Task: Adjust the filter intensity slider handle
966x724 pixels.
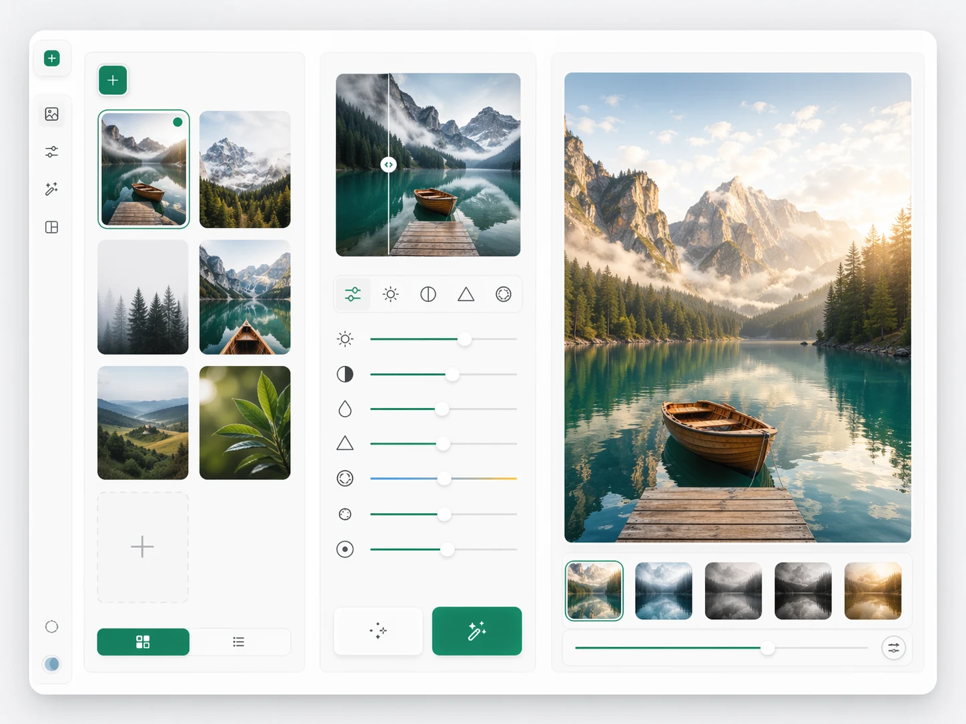Action: click(x=768, y=648)
